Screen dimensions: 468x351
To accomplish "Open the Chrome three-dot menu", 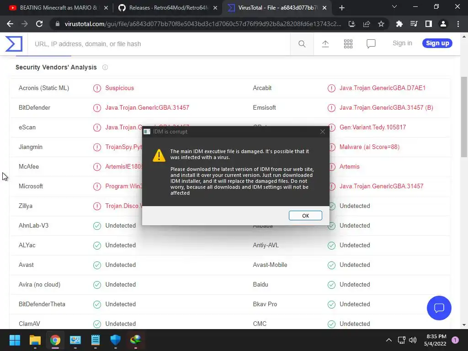I will pos(458,24).
